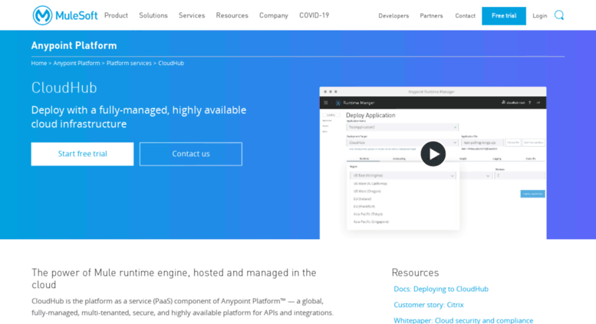Click the Free trial button
Image resolution: width=596 pixels, height=324 pixels.
504,16
